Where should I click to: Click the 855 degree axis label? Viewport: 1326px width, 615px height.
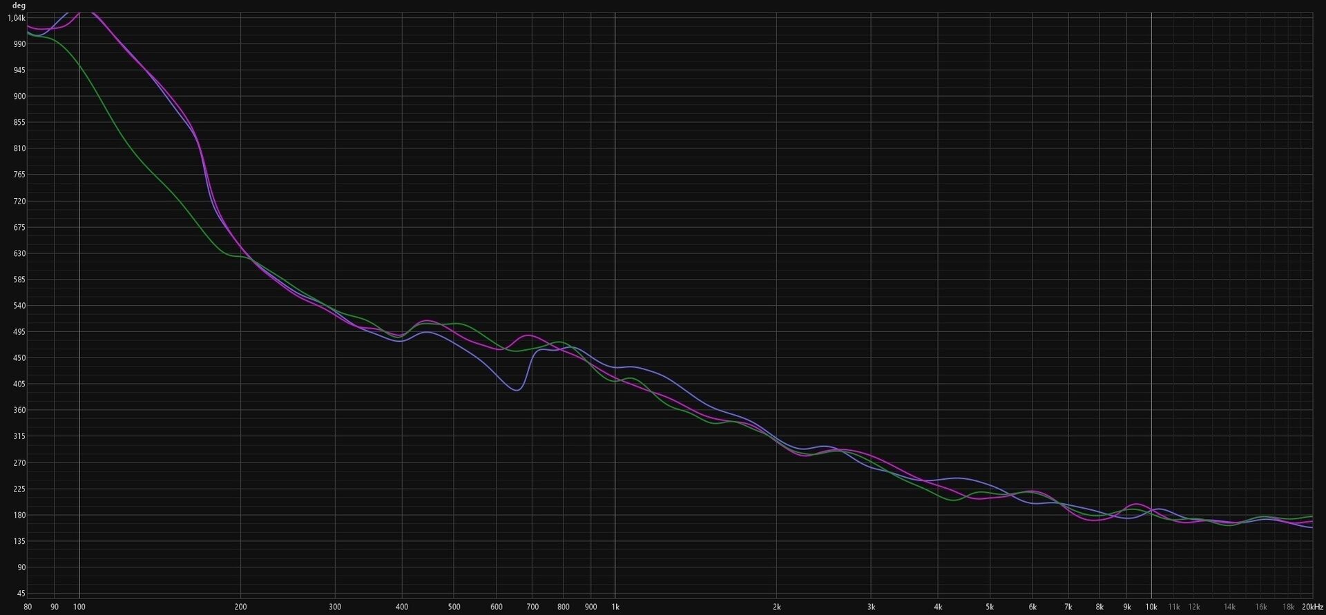click(19, 123)
